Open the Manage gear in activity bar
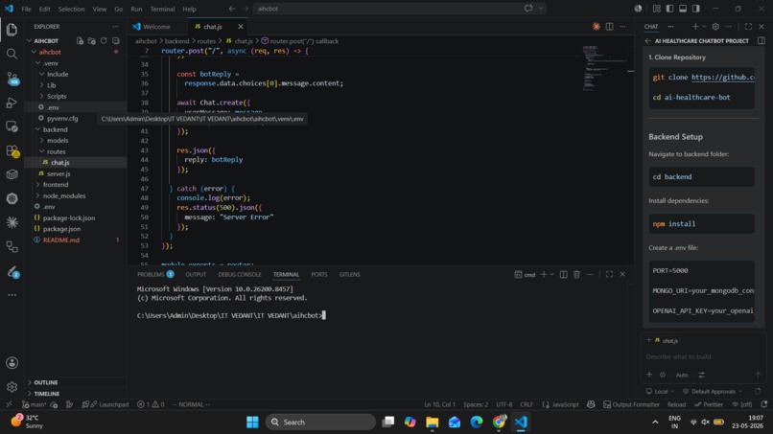Screen dimensions: 773x434 point(12,387)
